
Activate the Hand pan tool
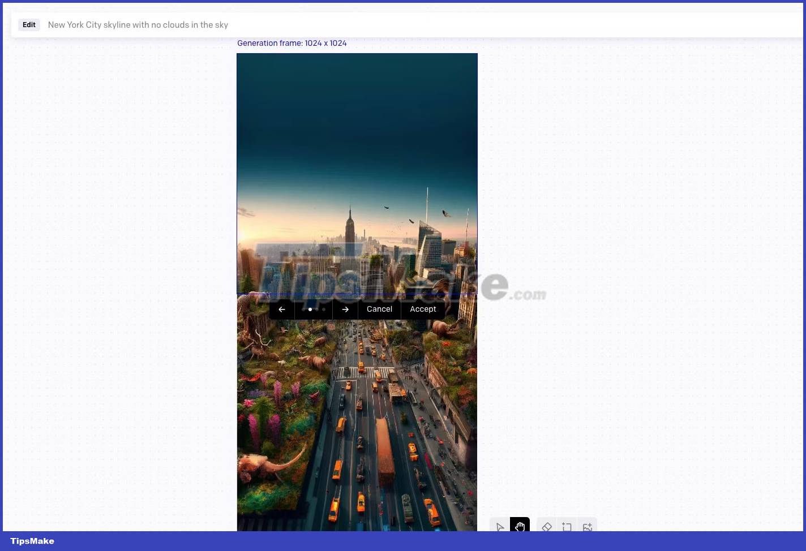[x=520, y=527]
